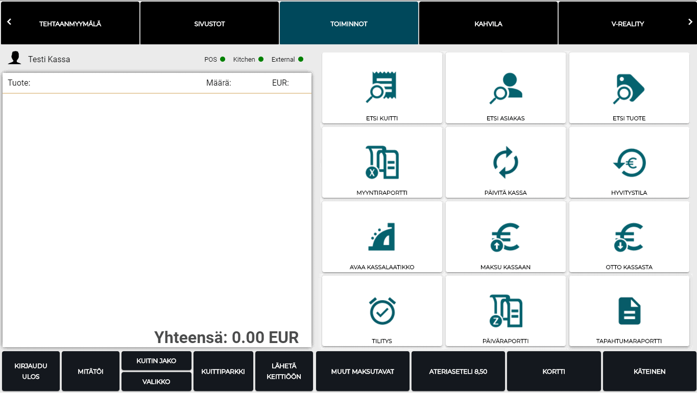Open the Valikko menu button
This screenshot has width=697, height=393.
pyautogui.click(x=156, y=382)
